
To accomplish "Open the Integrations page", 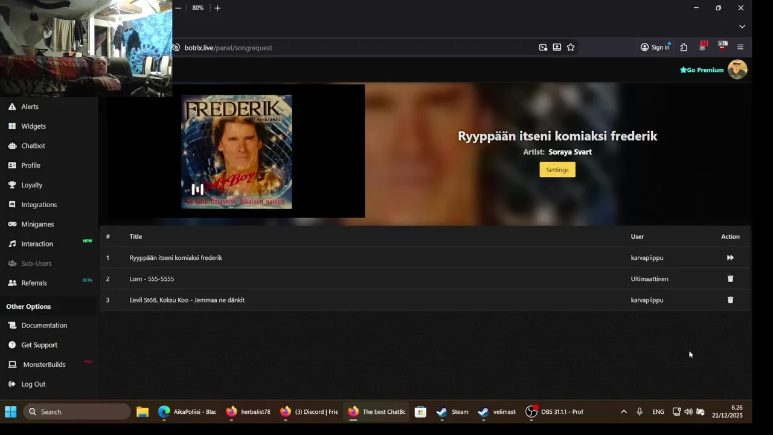I will [x=39, y=205].
